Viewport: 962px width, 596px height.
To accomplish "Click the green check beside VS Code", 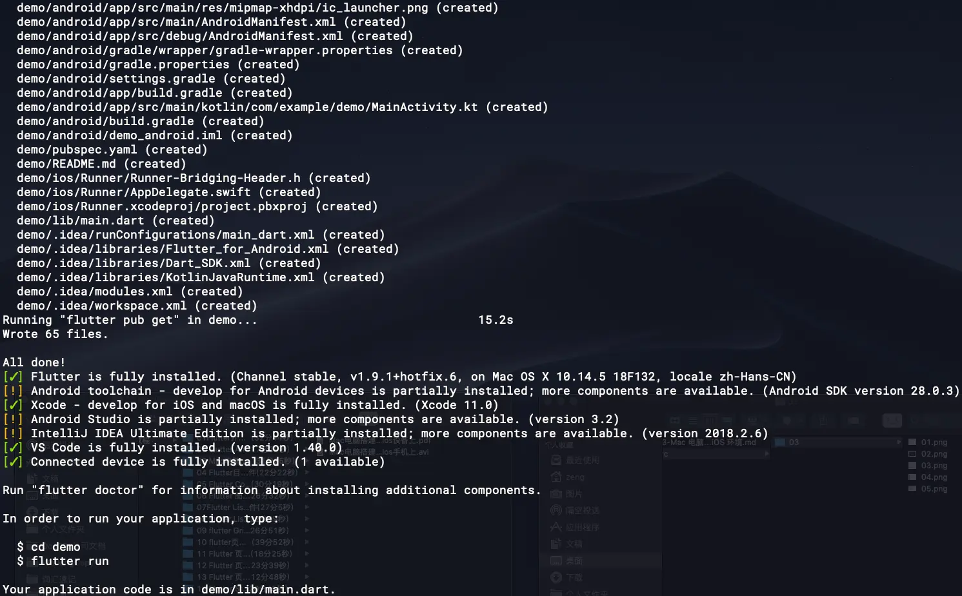I will click(13, 448).
